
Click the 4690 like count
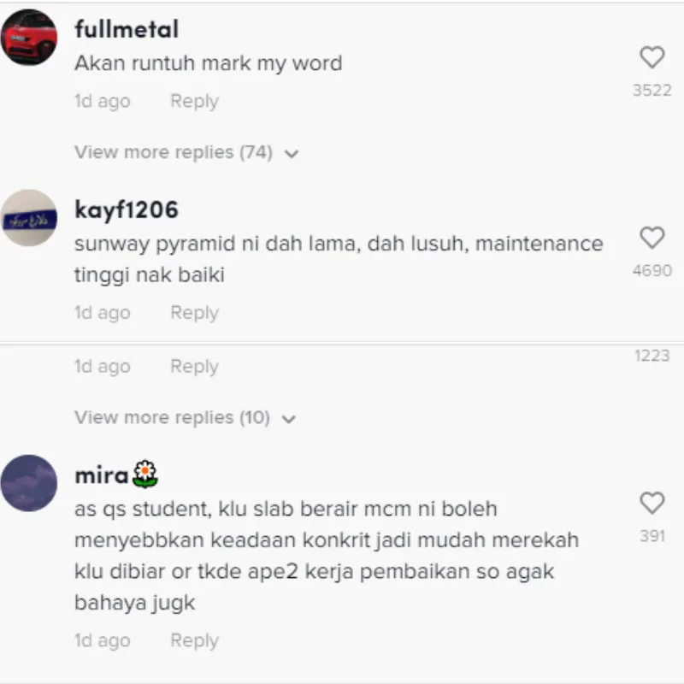pos(652,271)
